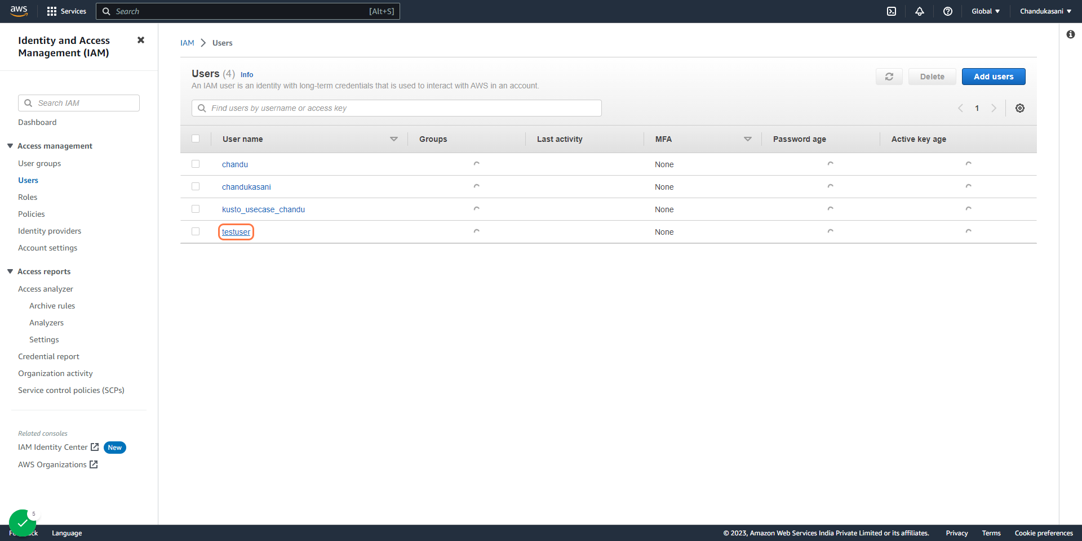
Task: Launch the CloudShell terminal icon
Action: click(x=892, y=11)
